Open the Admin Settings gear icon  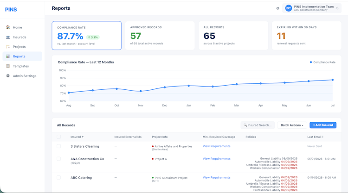tap(8, 76)
